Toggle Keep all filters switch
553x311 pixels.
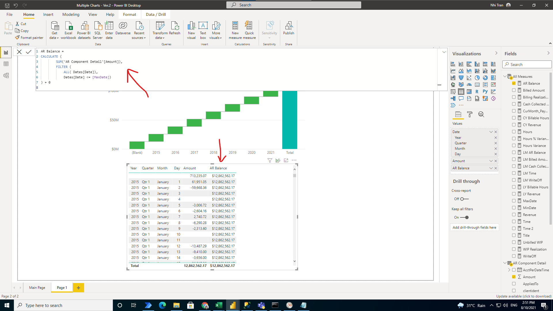click(464, 217)
